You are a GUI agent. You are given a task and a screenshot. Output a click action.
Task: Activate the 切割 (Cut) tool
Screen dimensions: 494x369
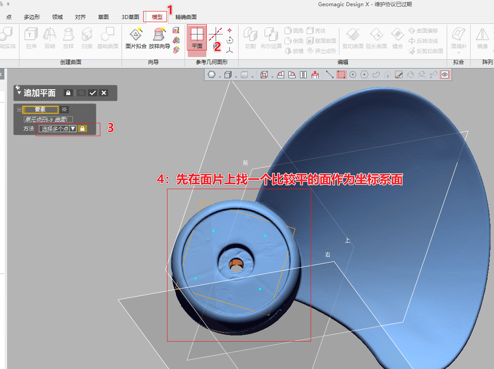click(x=251, y=38)
